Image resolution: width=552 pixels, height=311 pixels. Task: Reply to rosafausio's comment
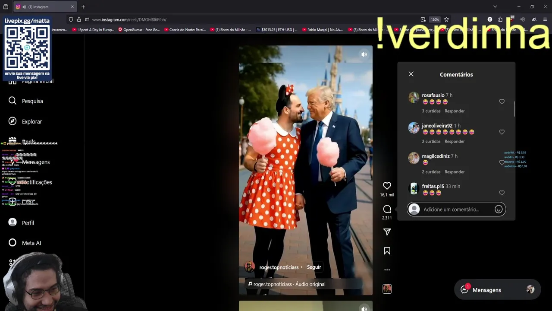(455, 111)
